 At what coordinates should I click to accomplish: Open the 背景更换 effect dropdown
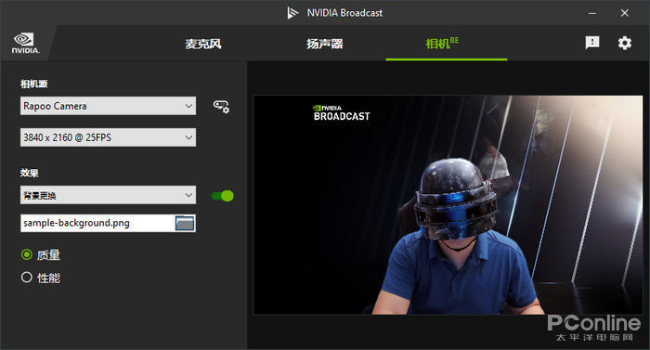[108, 195]
